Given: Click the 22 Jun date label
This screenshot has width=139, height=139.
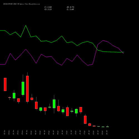Looking at the screenshot, I should click(x=4, y=132).
